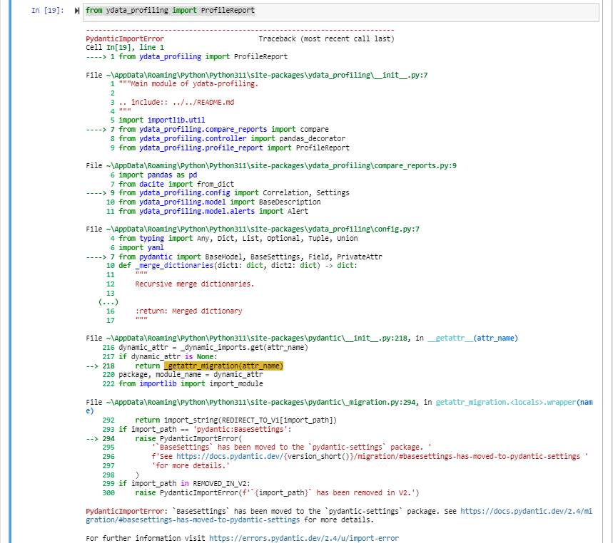Click the pydantic\_migration.py:294 file path

(260, 402)
